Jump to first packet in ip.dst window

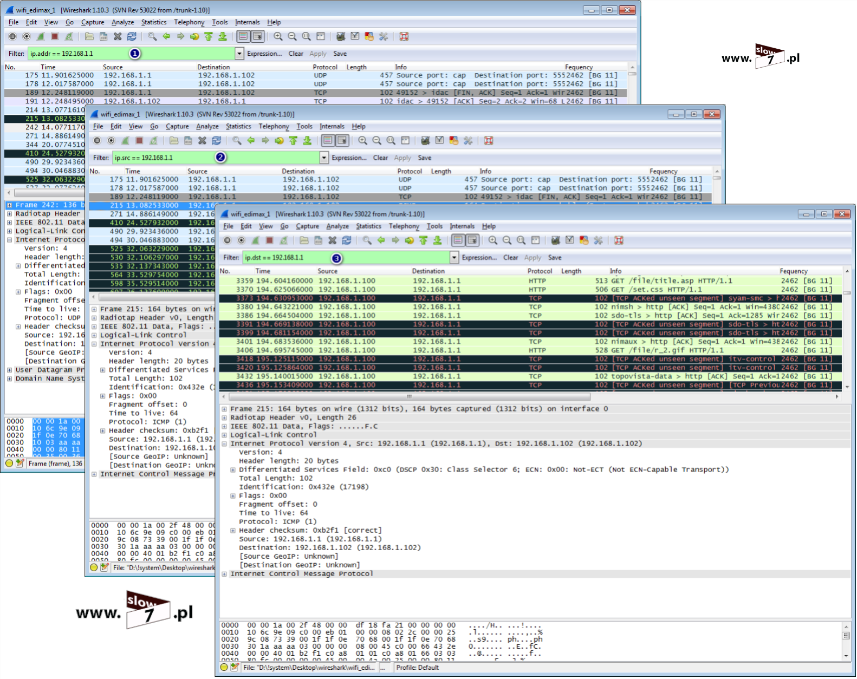tap(424, 240)
